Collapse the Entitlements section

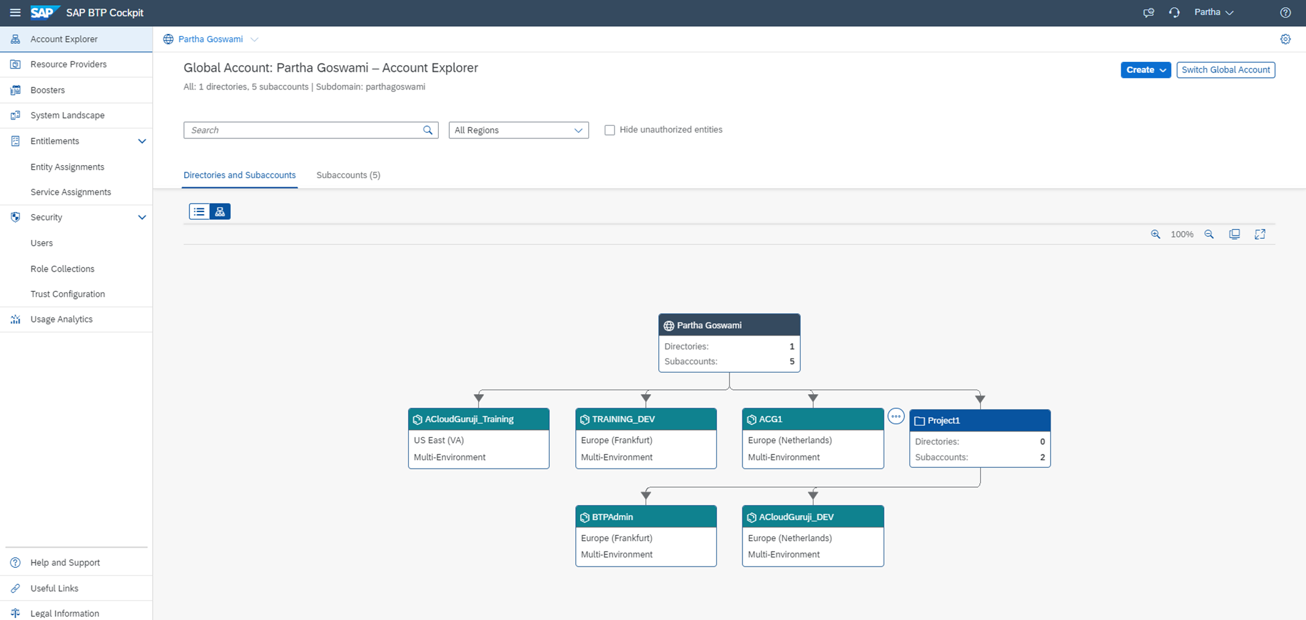pyautogui.click(x=142, y=141)
